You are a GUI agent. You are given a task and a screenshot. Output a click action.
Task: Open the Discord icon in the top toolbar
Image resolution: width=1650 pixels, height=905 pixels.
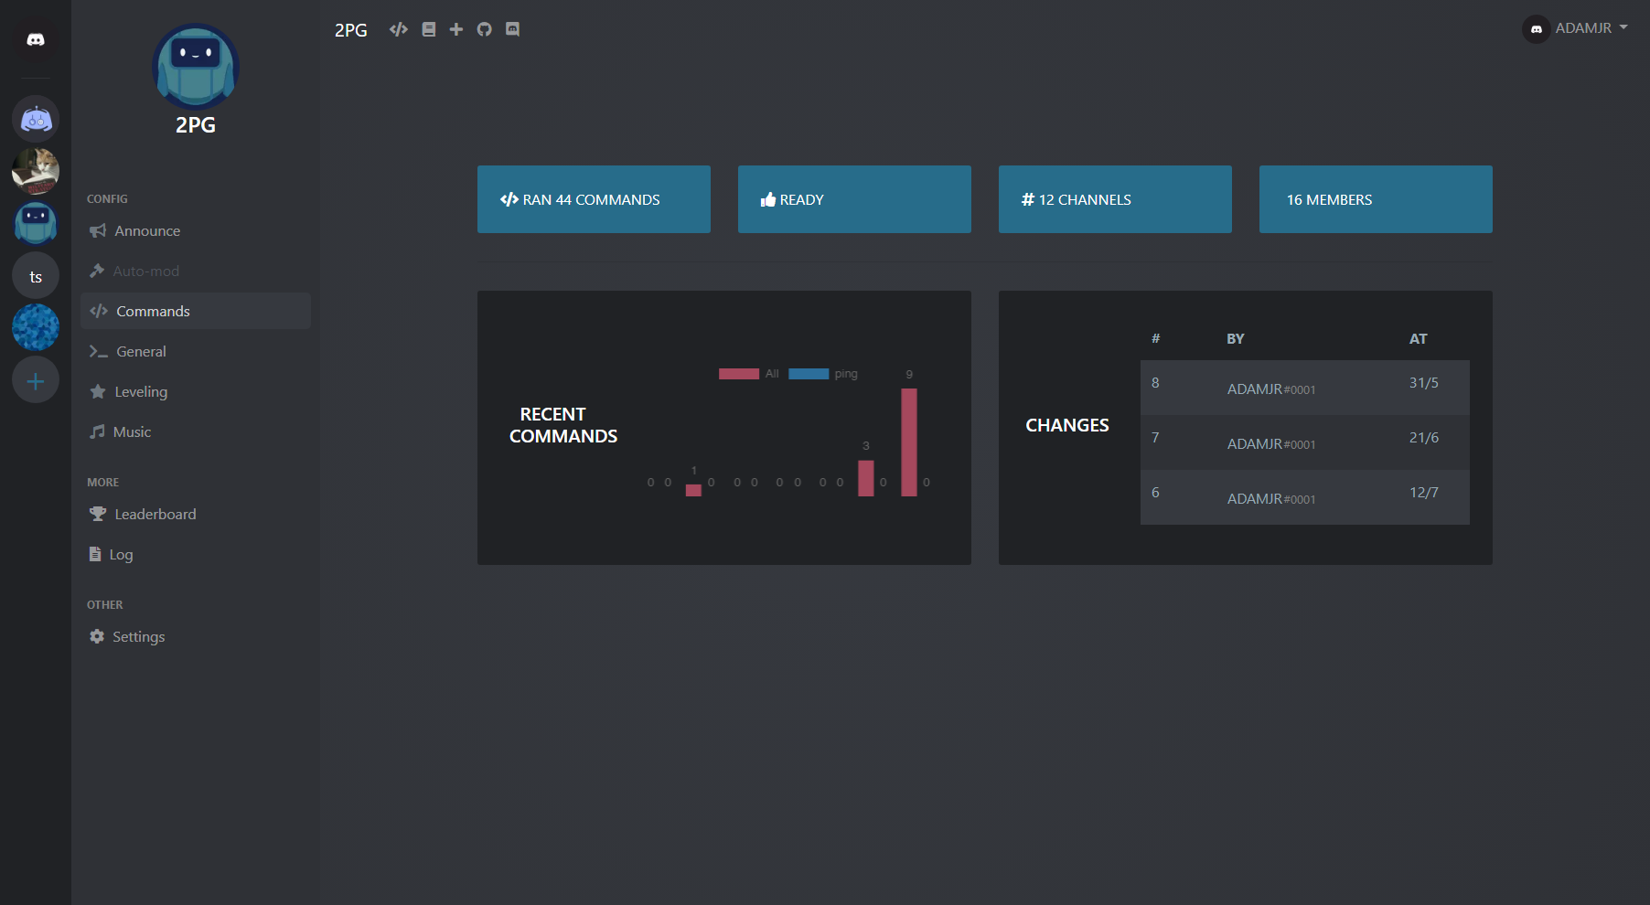[512, 28]
